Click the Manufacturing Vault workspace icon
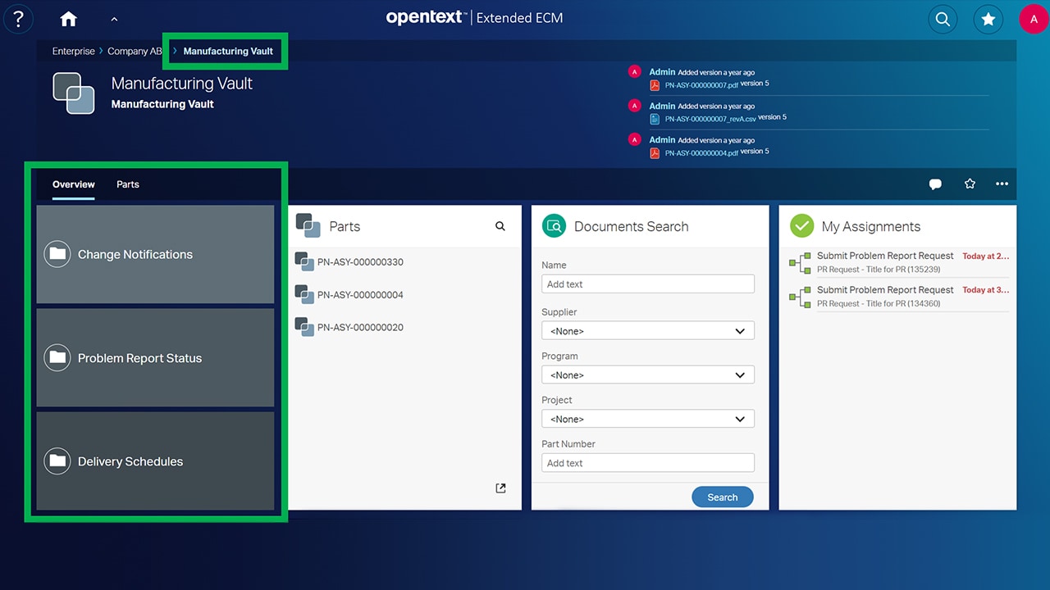The image size is (1050, 590). click(74, 93)
